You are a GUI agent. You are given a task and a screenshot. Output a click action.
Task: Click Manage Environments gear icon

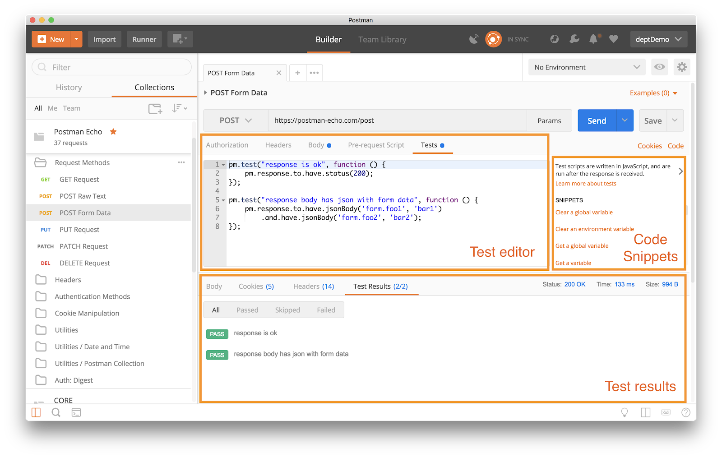pos(682,67)
